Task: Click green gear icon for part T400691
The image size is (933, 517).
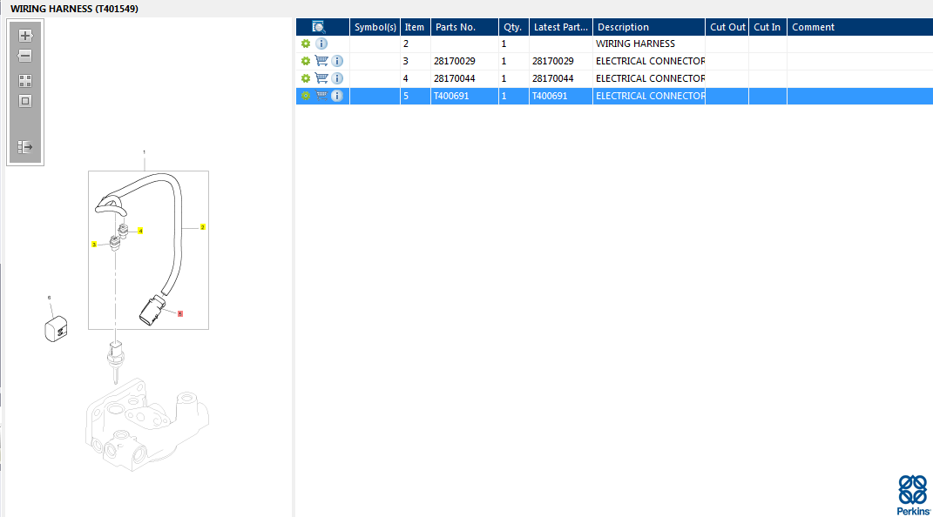Action: (306, 95)
